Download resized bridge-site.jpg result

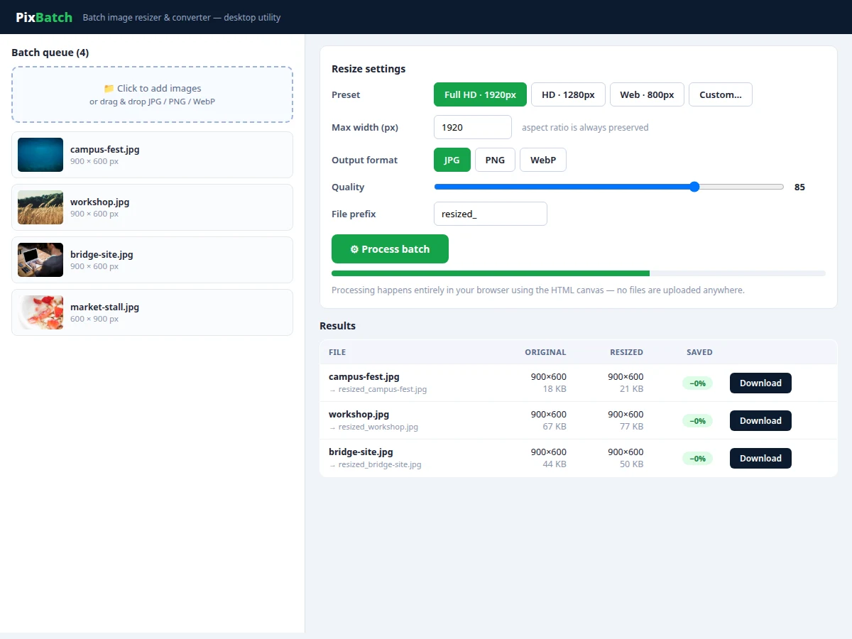click(760, 459)
